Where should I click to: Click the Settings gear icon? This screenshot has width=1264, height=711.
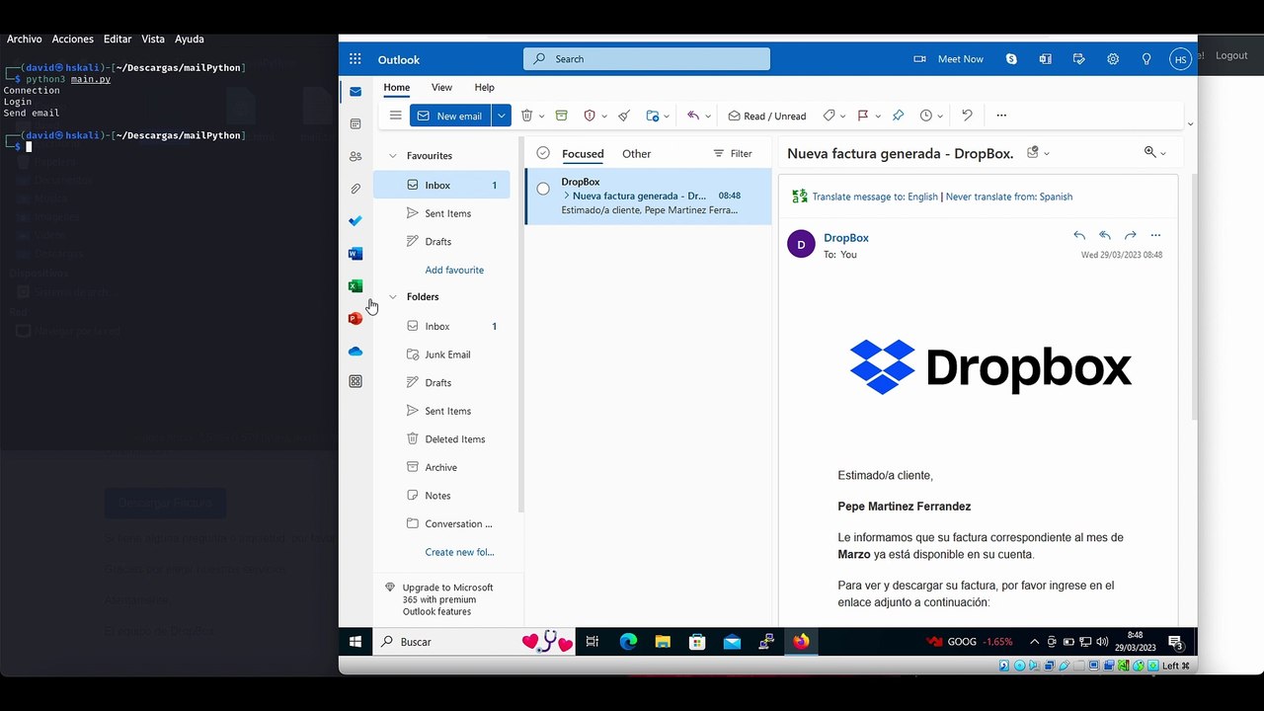point(1113,59)
